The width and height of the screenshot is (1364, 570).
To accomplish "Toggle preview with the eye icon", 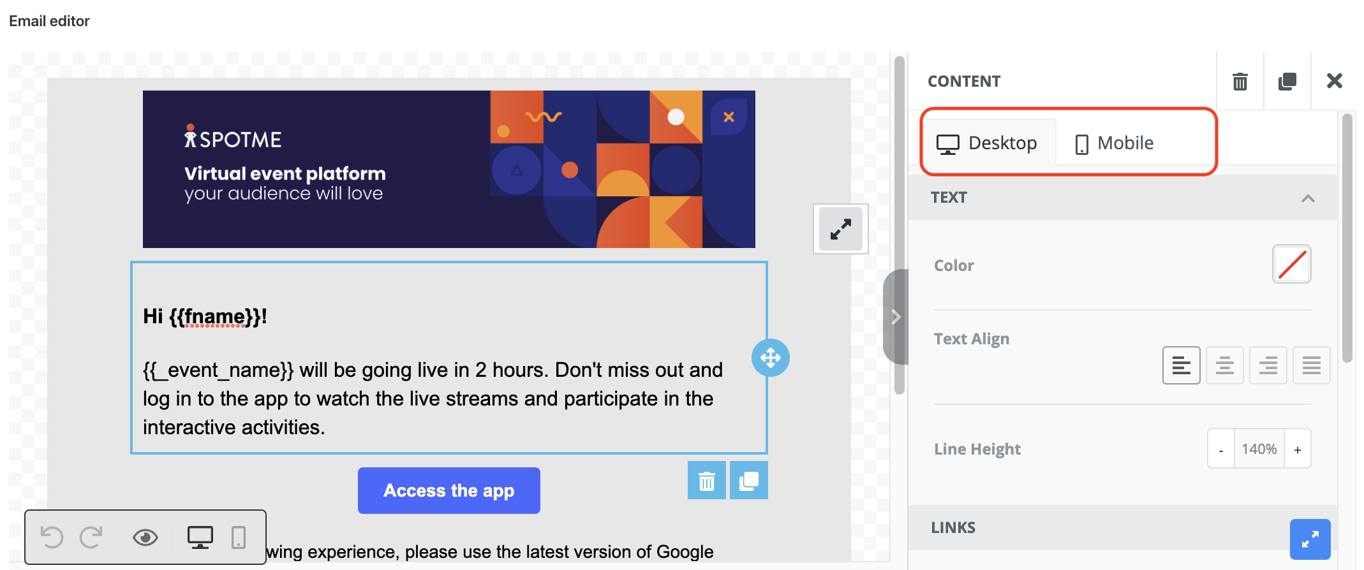I will [145, 537].
